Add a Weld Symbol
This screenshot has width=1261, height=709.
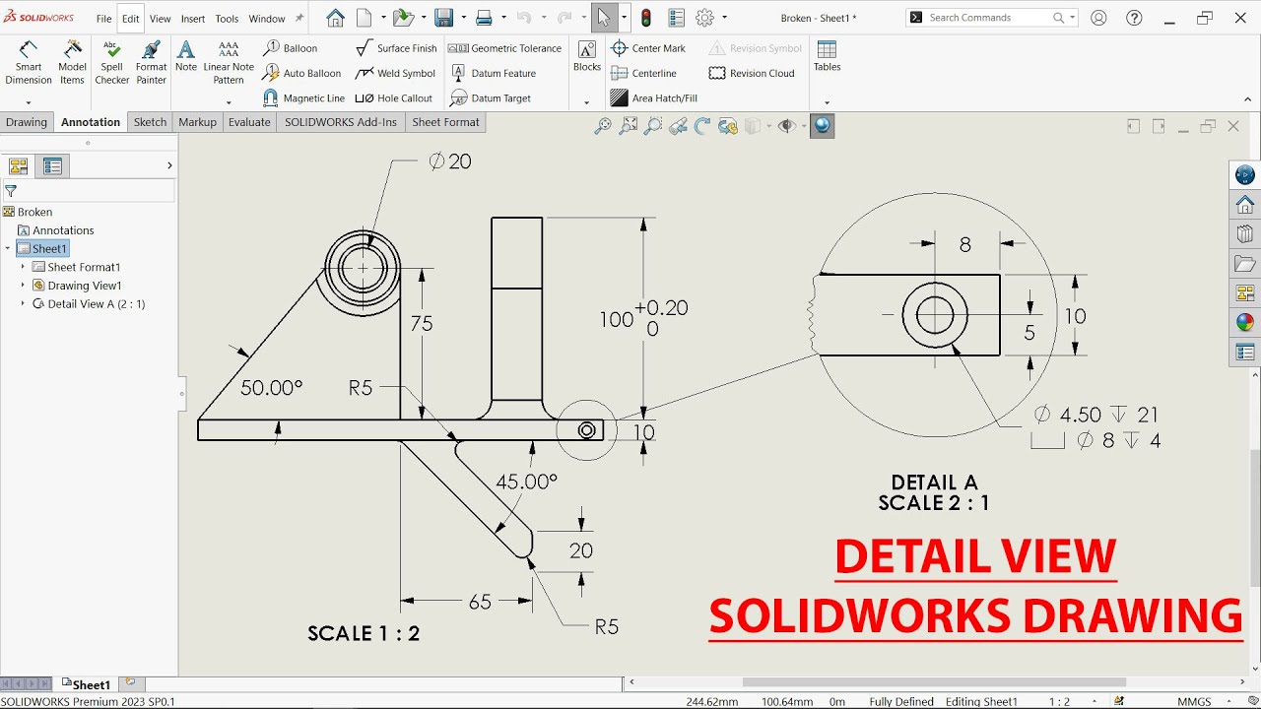pos(395,73)
